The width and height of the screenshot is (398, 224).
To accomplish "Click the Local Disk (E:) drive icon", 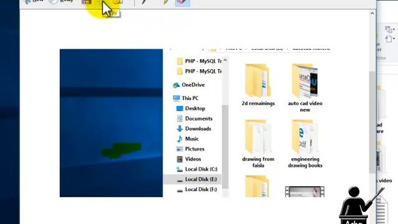I will coord(180,180).
